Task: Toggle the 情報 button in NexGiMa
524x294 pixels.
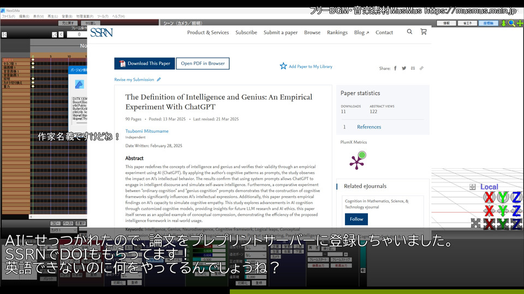Action: (x=446, y=23)
